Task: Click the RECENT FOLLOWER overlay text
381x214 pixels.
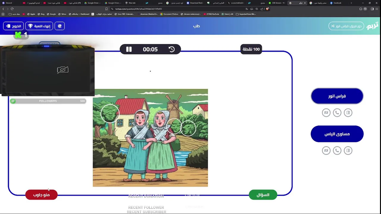Action: tap(146, 207)
